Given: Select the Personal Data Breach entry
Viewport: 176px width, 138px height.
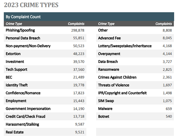Looking at the screenshot, I should [23, 38].
